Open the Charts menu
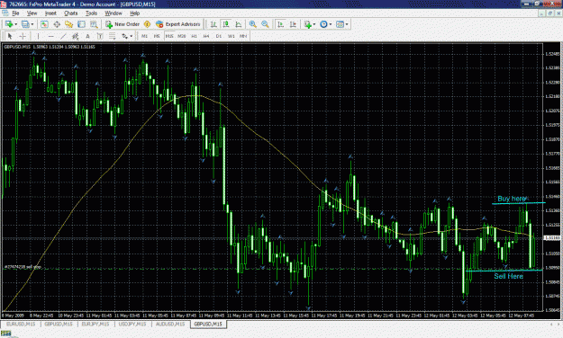563x338 pixels. (71, 13)
